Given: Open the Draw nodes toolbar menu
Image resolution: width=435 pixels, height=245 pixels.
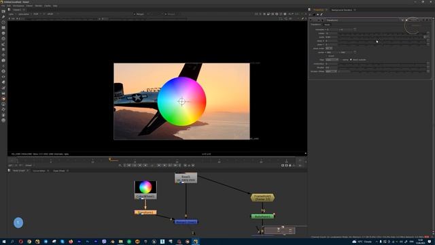Looking at the screenshot, I should 3,17.
